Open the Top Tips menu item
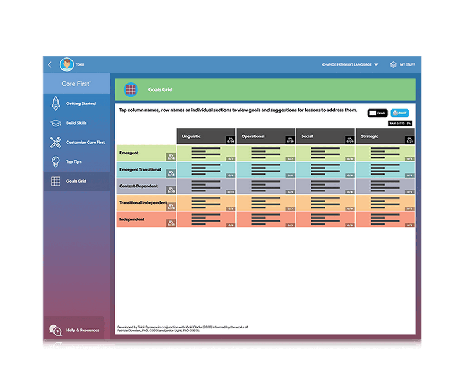 (x=77, y=162)
